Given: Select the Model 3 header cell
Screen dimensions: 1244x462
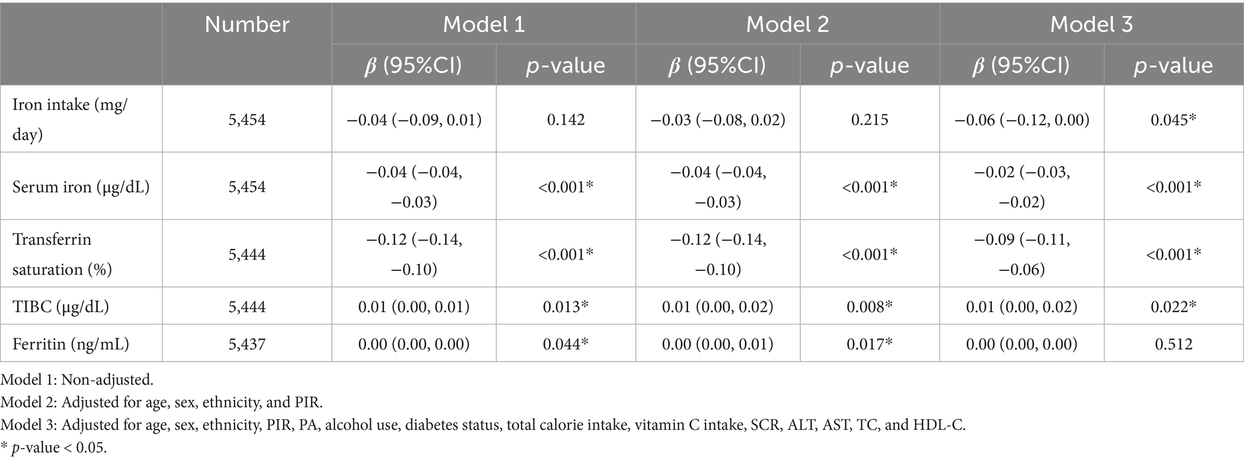Looking at the screenshot, I should (1091, 24).
